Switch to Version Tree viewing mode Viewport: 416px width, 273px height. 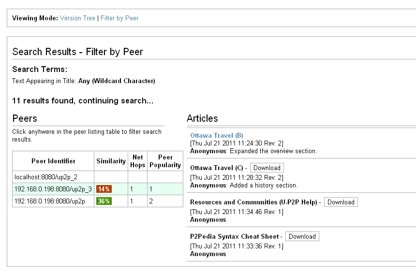77,18
